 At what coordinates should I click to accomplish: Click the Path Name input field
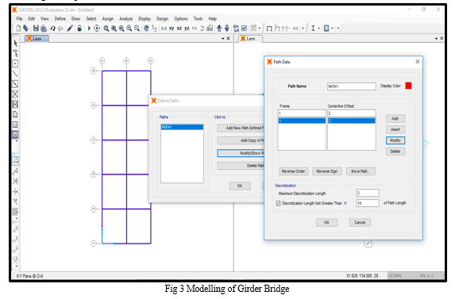pos(351,86)
